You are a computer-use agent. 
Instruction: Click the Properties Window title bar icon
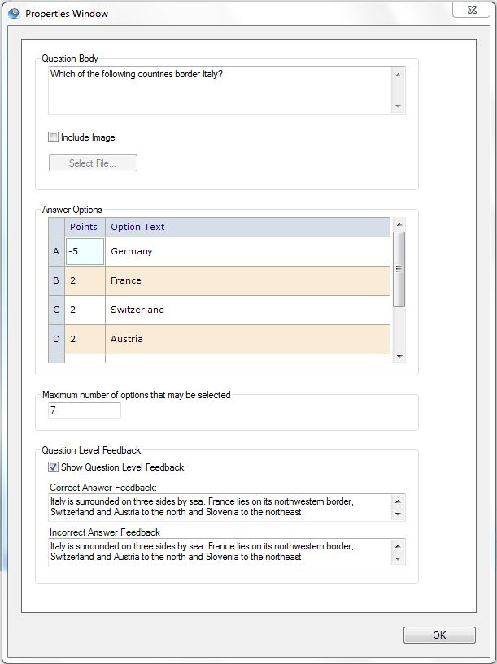[14, 13]
